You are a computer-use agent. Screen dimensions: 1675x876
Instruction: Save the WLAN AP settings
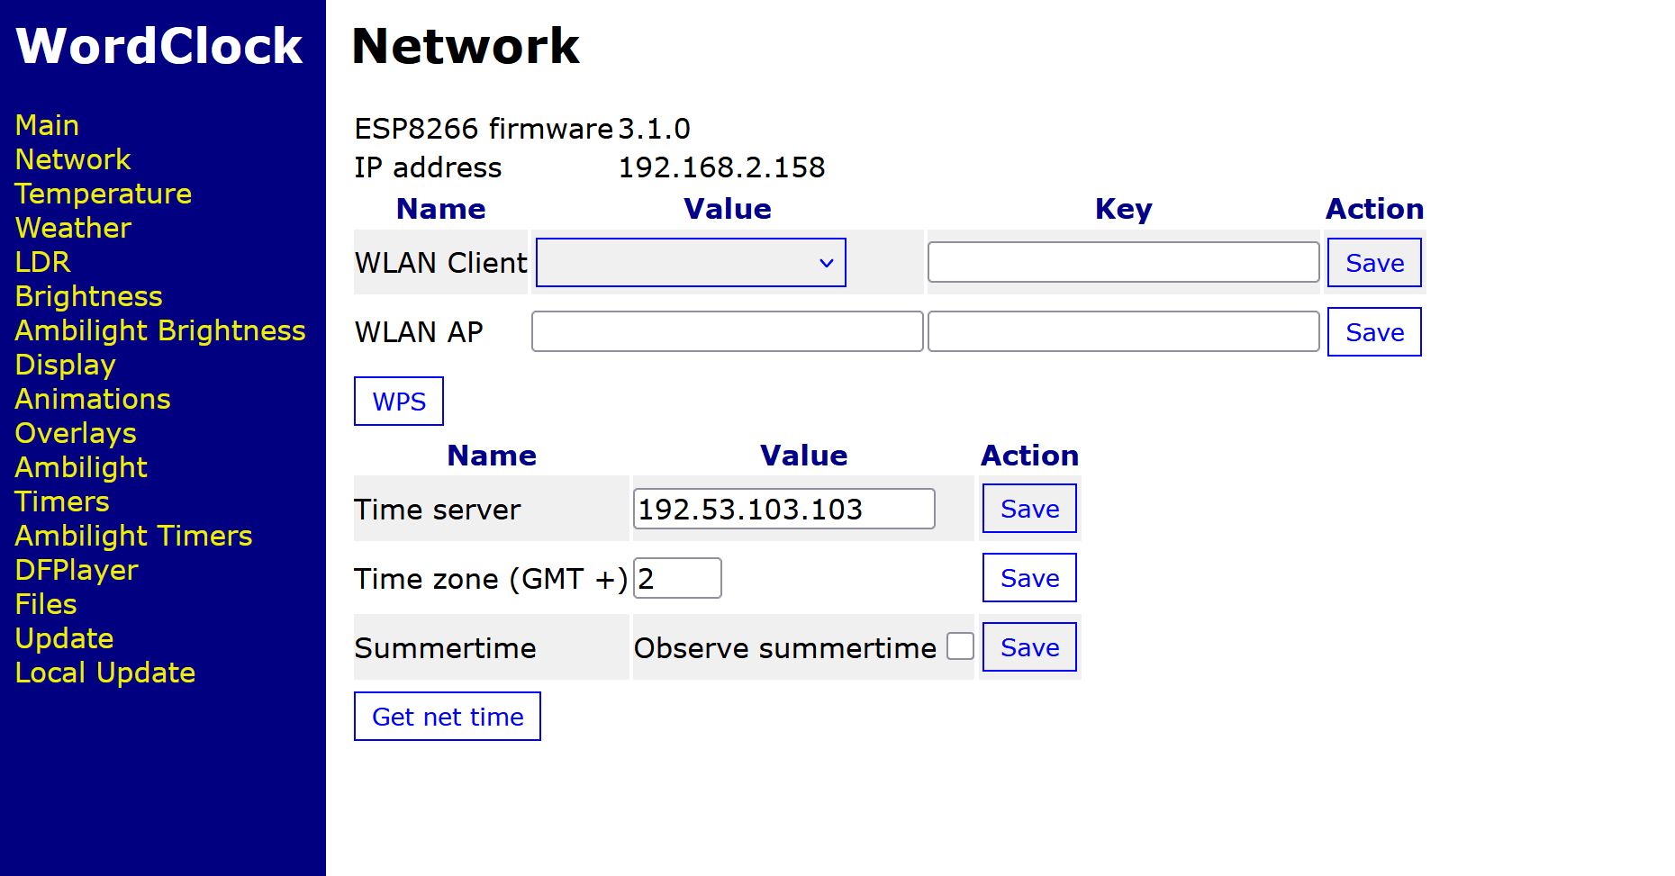1374,332
